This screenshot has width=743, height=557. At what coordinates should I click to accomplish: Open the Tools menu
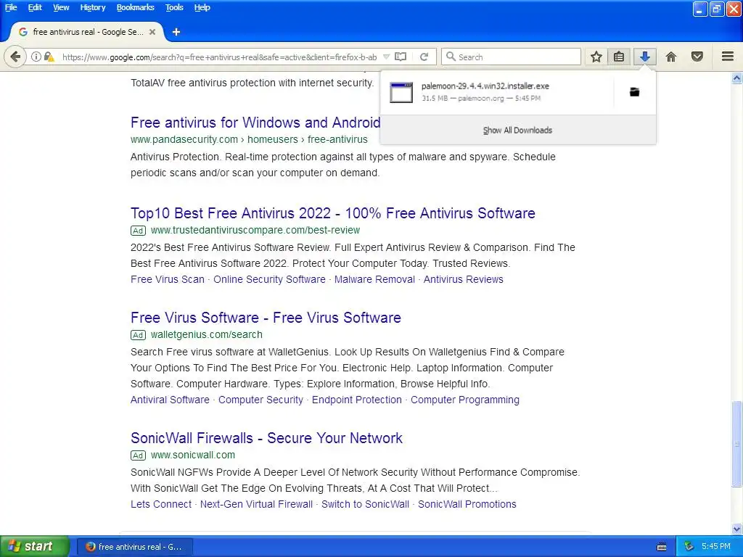[x=174, y=7]
